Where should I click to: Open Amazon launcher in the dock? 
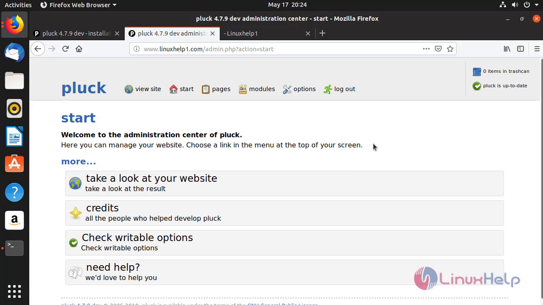[x=14, y=220]
